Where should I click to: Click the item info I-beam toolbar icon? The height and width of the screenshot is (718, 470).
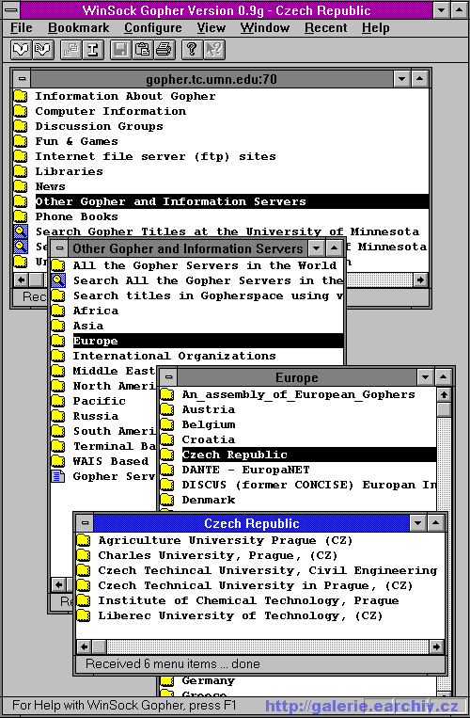pos(93,50)
